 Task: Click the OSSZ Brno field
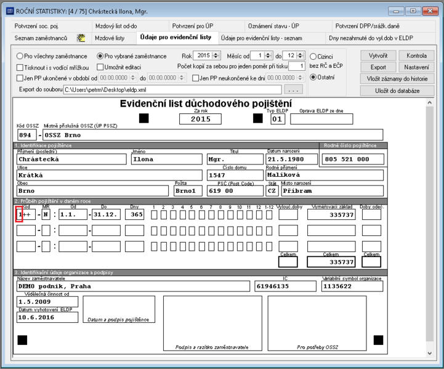click(213, 135)
